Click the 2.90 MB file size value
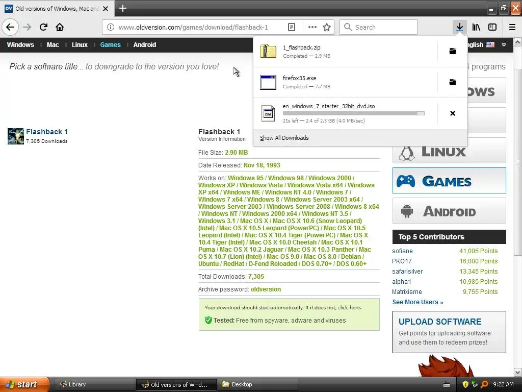The image size is (522, 392). [236, 153]
